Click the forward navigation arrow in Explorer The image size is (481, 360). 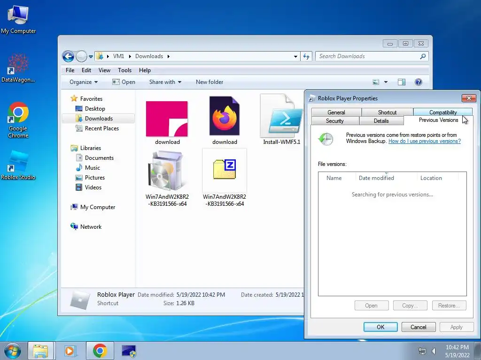(81, 56)
